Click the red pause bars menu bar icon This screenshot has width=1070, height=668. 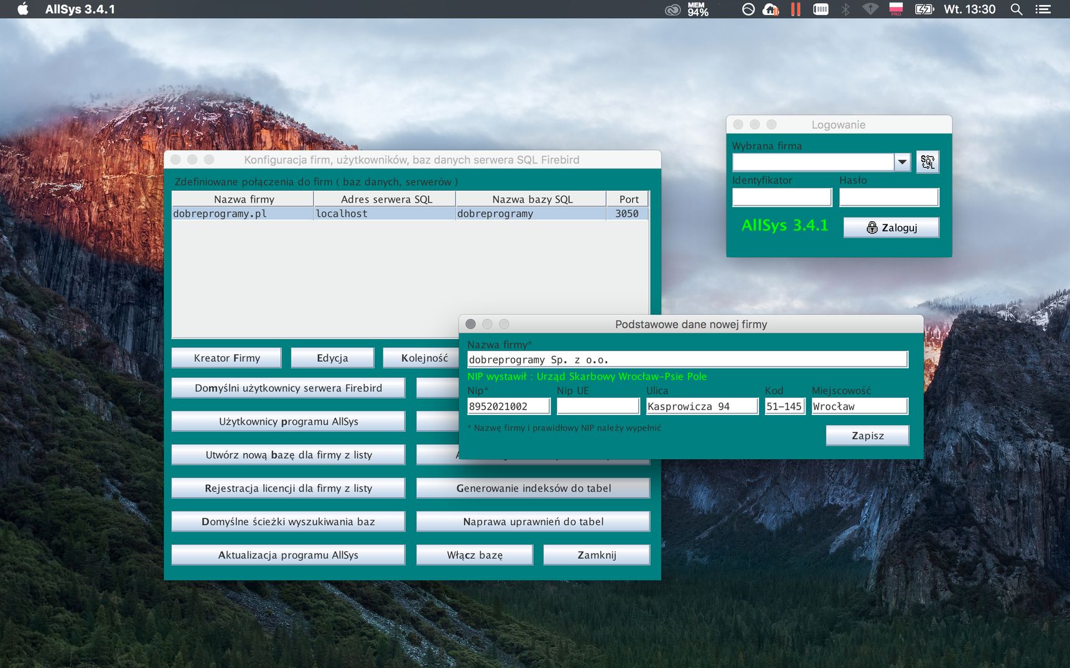pyautogui.click(x=796, y=9)
